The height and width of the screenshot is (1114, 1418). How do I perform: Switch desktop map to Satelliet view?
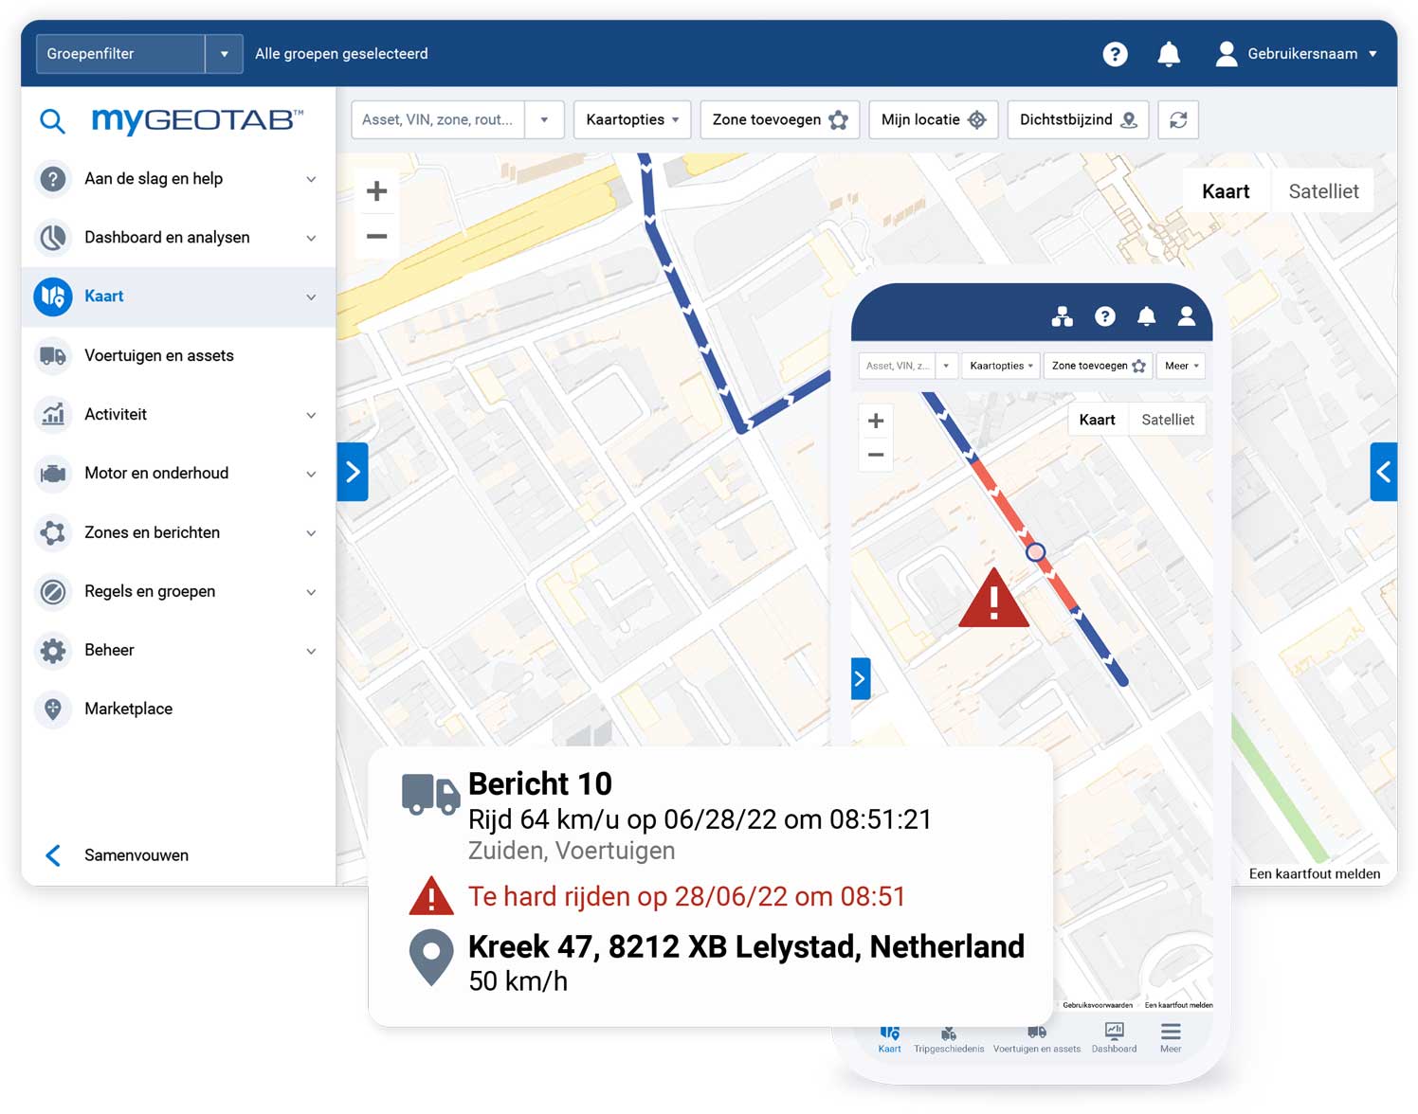point(1323,191)
